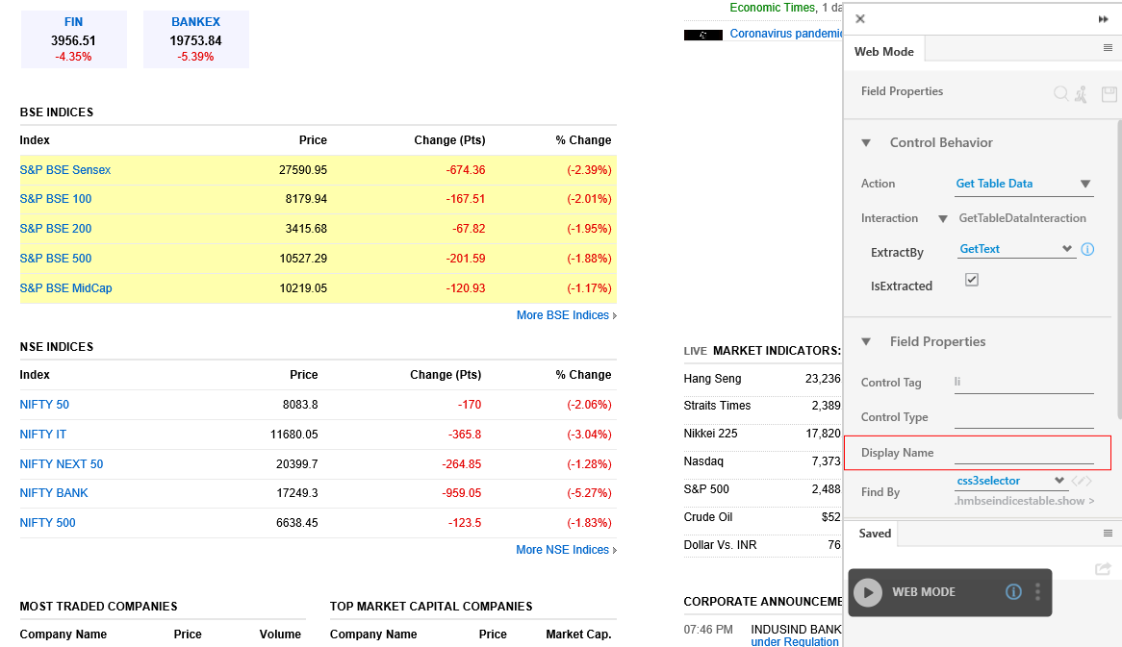This screenshot has width=1122, height=647.
Task: Click the running man icon in Field Properties
Action: [1081, 93]
